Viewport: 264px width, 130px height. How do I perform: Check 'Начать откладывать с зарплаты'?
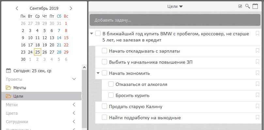(x=104, y=51)
